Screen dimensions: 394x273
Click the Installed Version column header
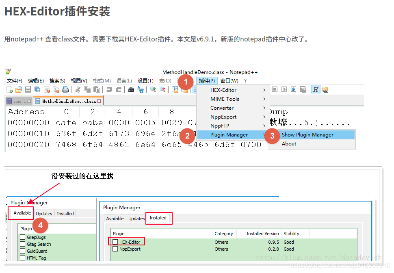(259, 234)
